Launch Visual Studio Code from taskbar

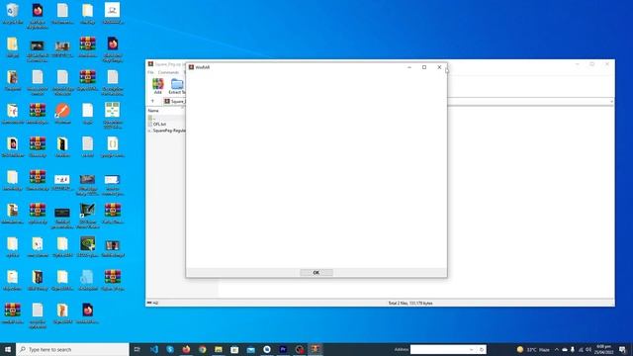pos(154,349)
